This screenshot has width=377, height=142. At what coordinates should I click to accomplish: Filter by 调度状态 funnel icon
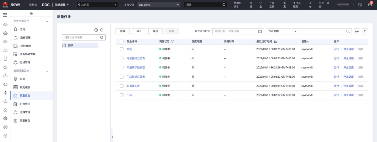tap(172, 42)
